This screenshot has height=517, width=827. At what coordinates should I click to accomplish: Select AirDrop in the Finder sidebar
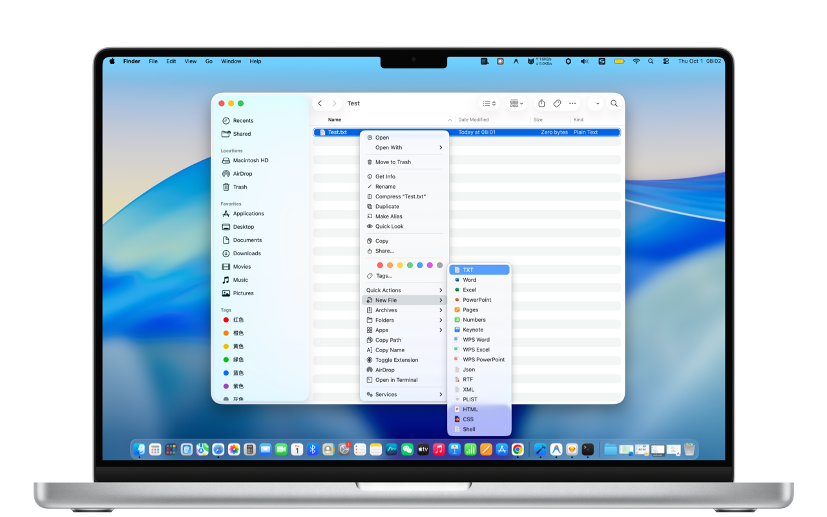point(236,174)
